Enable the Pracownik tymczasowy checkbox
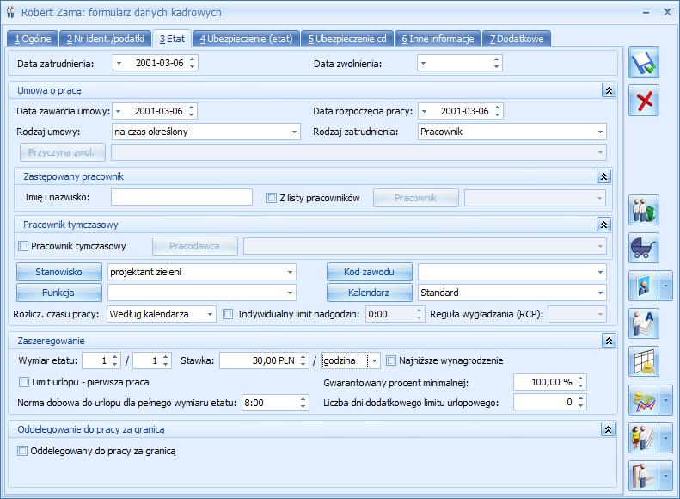The height and width of the screenshot is (499, 680). (x=23, y=246)
